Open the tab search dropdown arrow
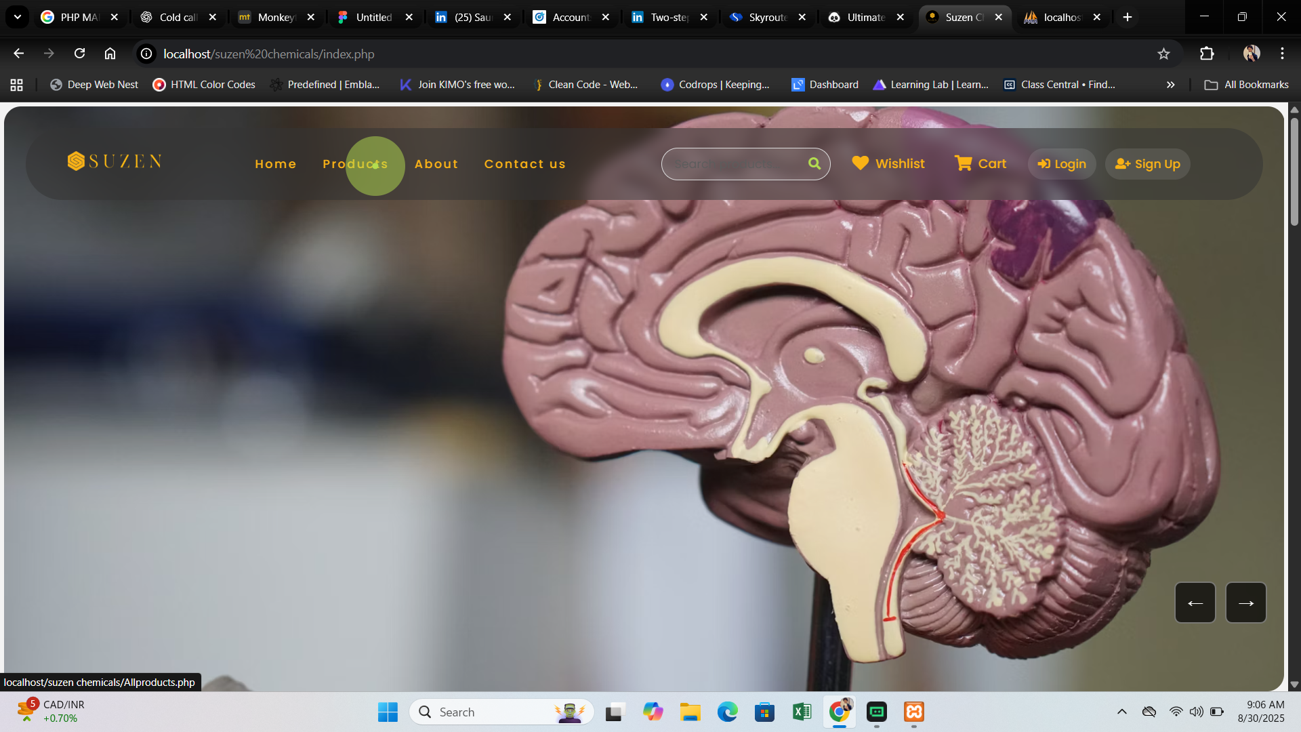This screenshot has width=1301, height=732. click(18, 17)
